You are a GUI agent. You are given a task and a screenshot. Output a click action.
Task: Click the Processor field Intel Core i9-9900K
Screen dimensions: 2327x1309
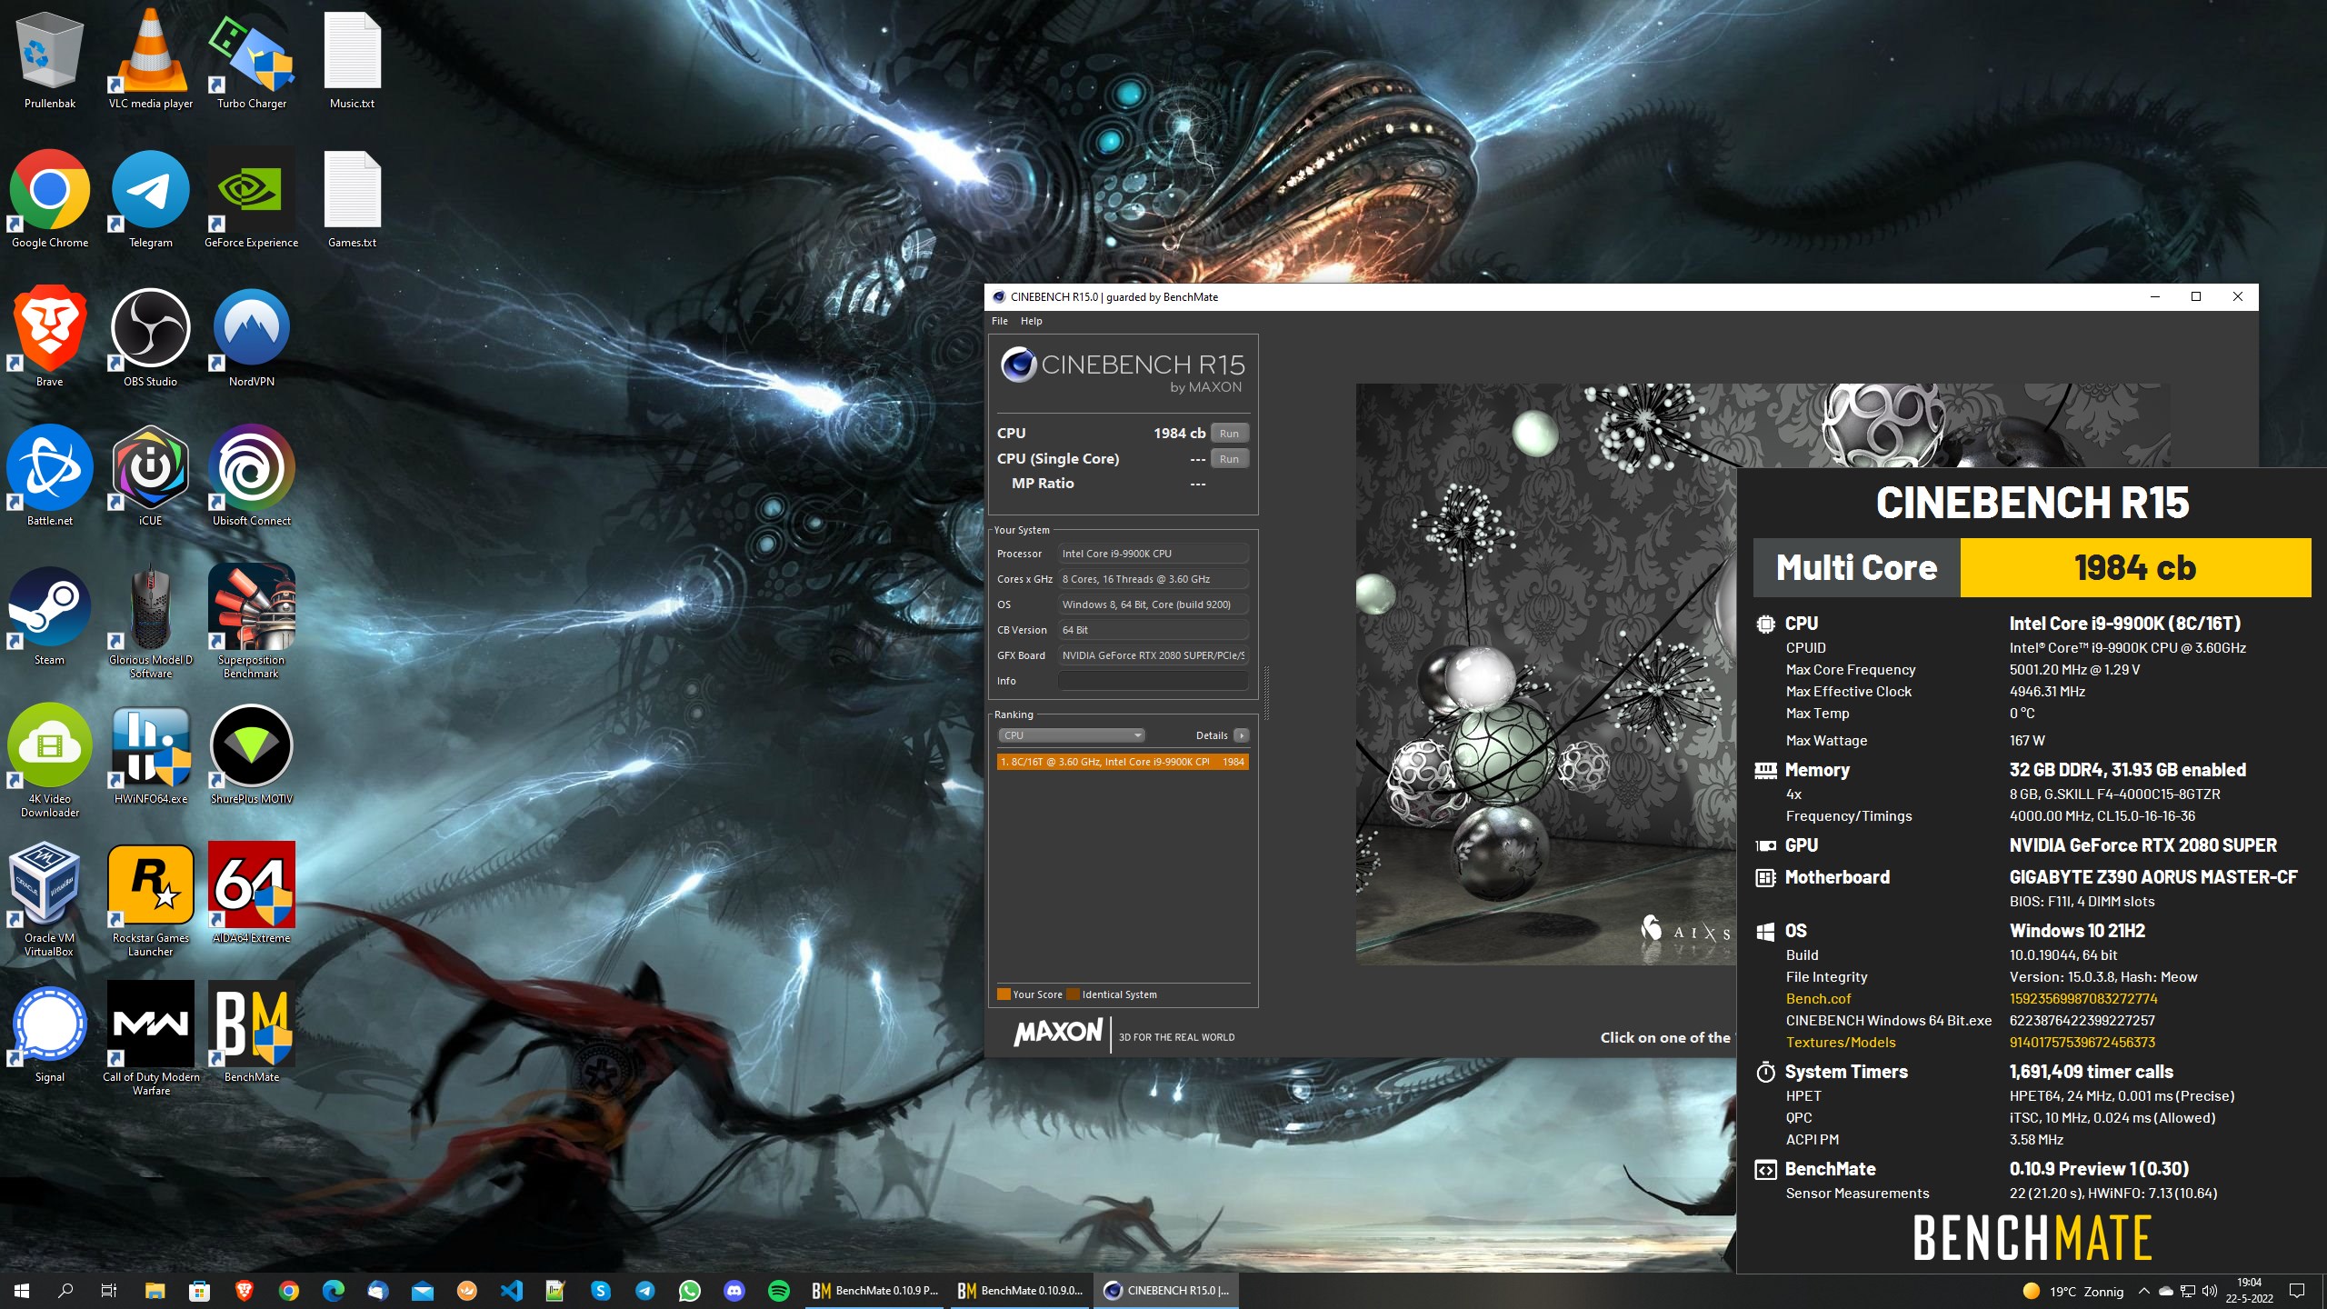pyautogui.click(x=1153, y=554)
